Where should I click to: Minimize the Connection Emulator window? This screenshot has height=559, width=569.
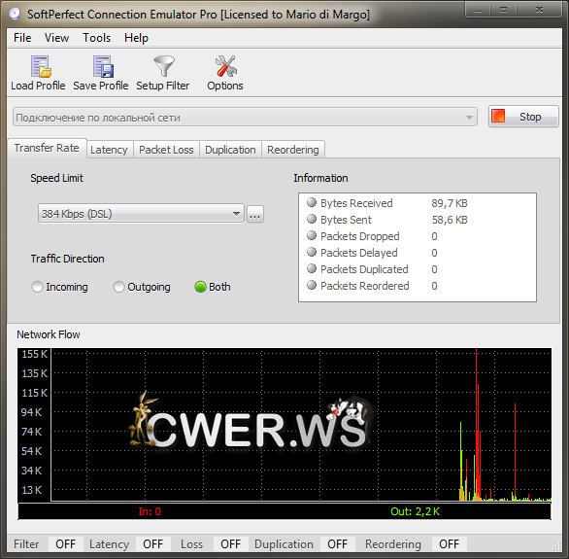(x=479, y=10)
